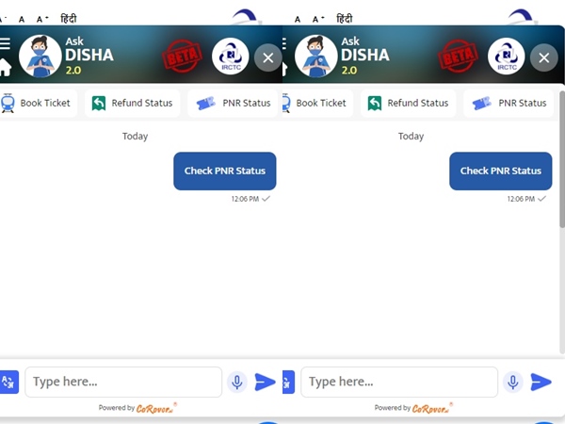Click the IRCTC logo in left chat header
Image resolution: width=565 pixels, height=424 pixels.
(x=231, y=57)
